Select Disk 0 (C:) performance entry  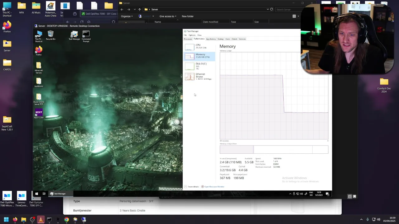pyautogui.click(x=199, y=66)
